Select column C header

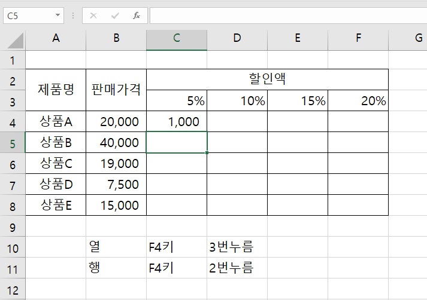click(x=177, y=40)
